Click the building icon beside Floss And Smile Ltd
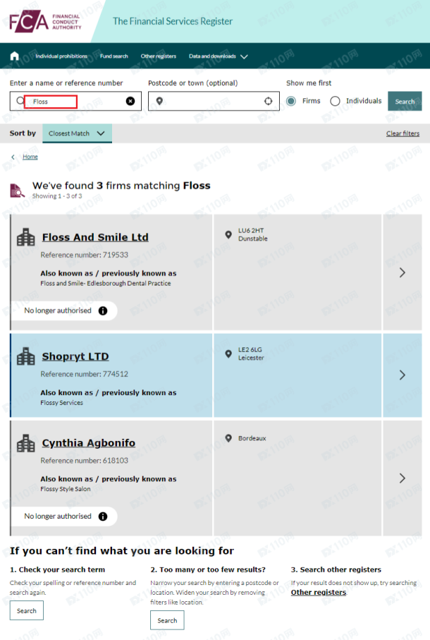 pyautogui.click(x=25, y=237)
